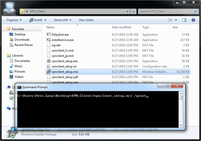Screen dimensions: 201x141
Task: Click the Install toolbar button
Action: coord(36,20)
